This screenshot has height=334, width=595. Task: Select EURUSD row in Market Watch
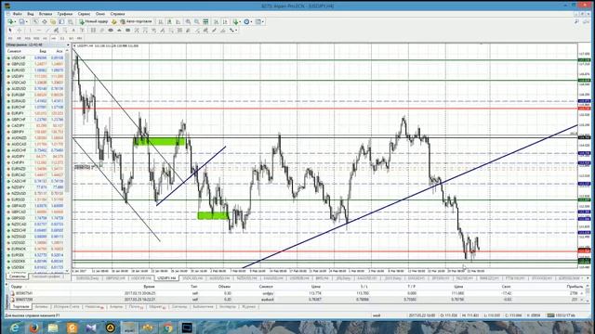(x=35, y=71)
